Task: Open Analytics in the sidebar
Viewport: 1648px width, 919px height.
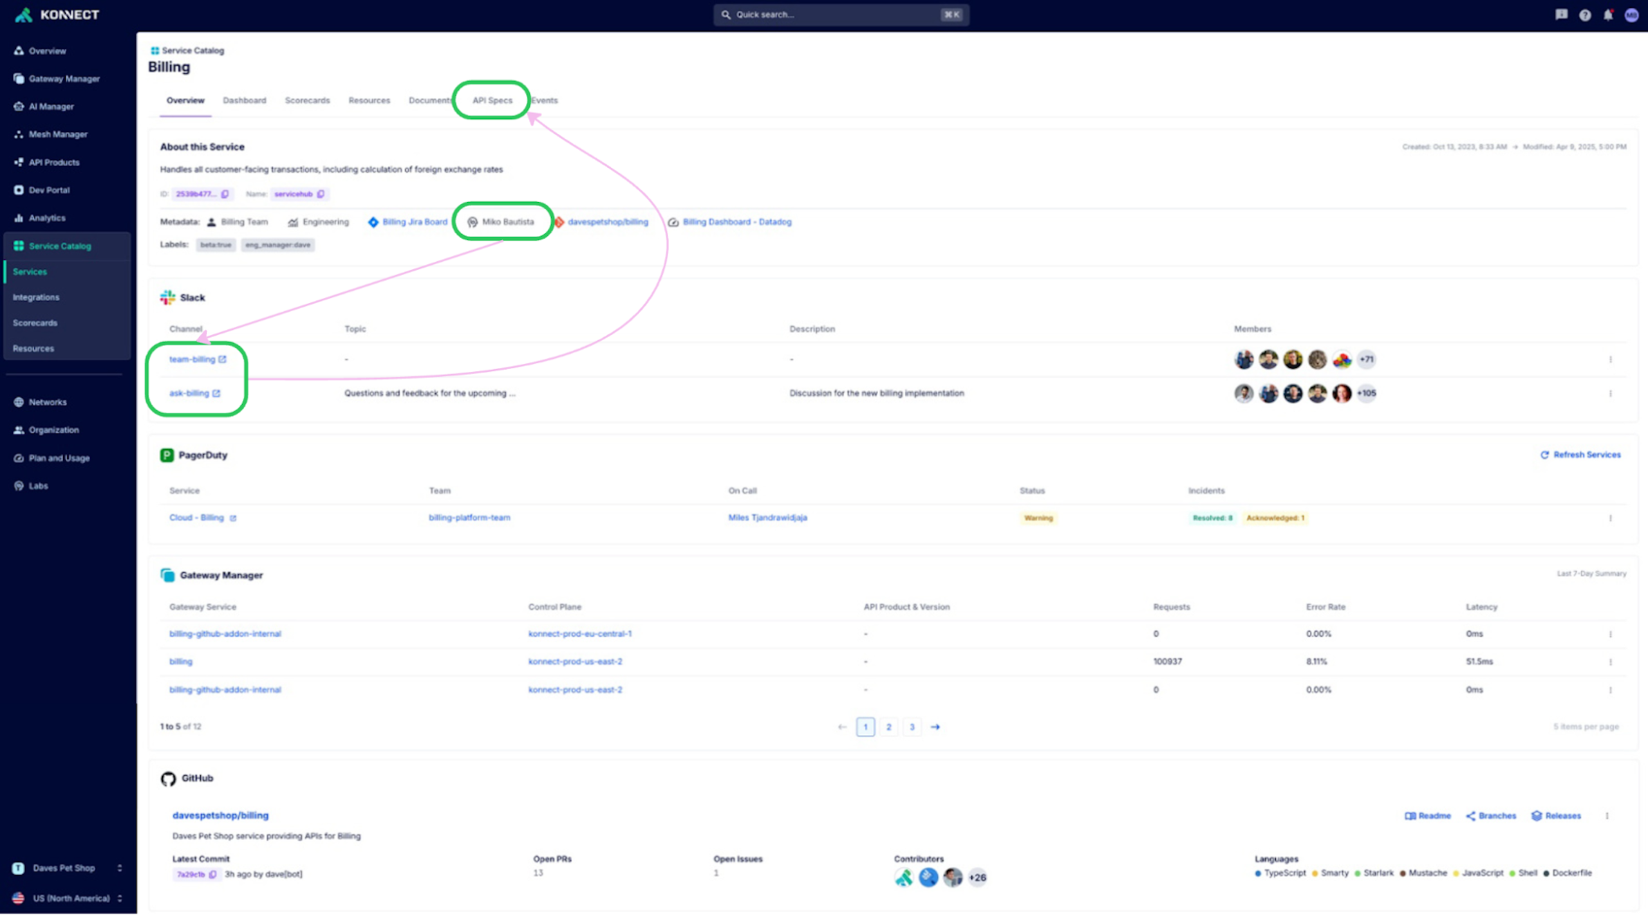Action: pyautogui.click(x=47, y=218)
